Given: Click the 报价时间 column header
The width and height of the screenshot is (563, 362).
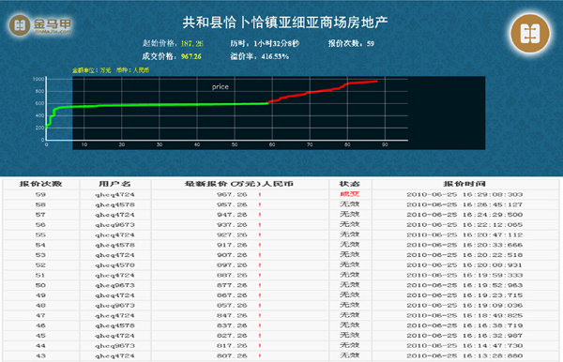Looking at the screenshot, I should [464, 184].
